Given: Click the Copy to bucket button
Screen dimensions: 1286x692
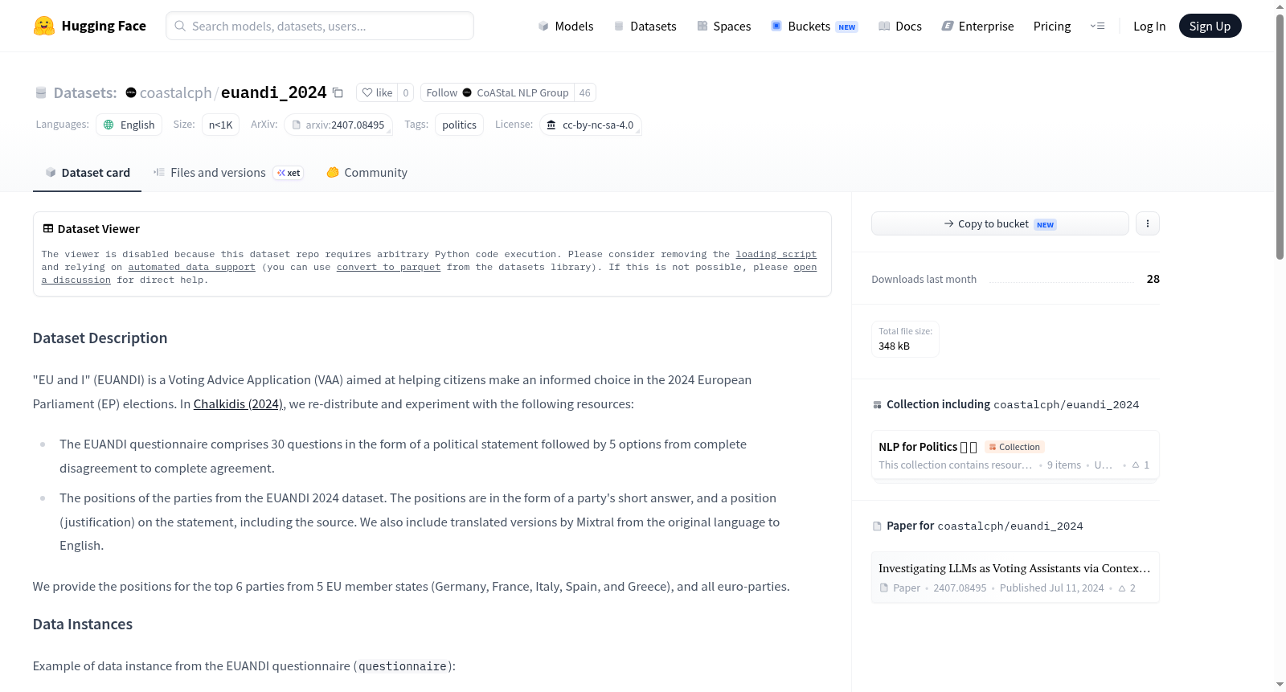Looking at the screenshot, I should point(1000,223).
